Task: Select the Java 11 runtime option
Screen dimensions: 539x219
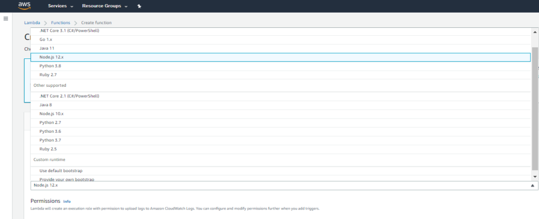Action: [x=47, y=48]
